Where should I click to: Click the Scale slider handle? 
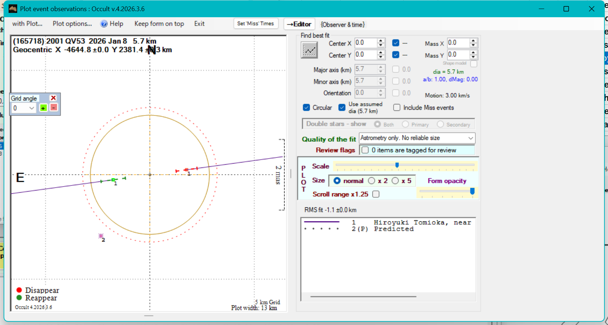[397, 165]
